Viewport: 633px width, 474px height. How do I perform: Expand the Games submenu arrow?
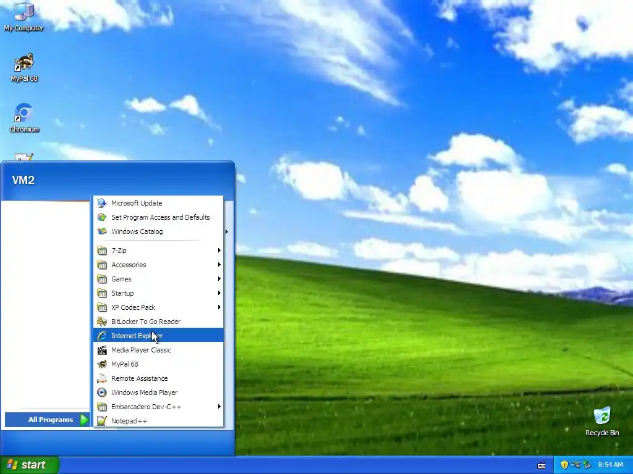[x=219, y=279]
